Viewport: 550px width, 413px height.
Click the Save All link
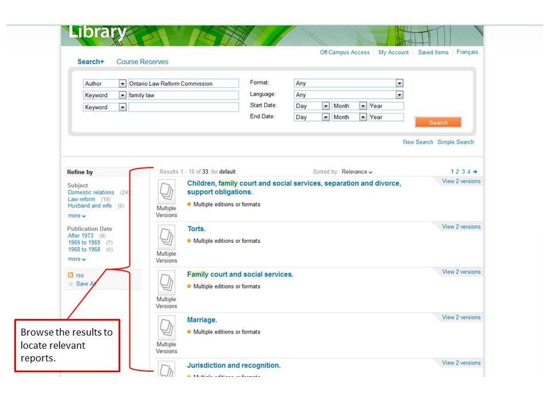click(x=87, y=284)
